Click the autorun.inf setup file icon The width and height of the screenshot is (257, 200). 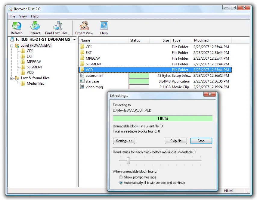(x=82, y=75)
